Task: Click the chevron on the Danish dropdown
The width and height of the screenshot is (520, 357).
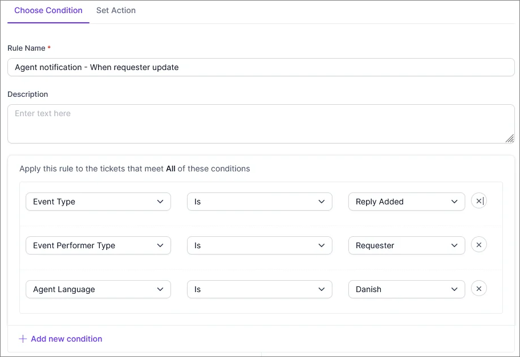Action: pyautogui.click(x=454, y=289)
